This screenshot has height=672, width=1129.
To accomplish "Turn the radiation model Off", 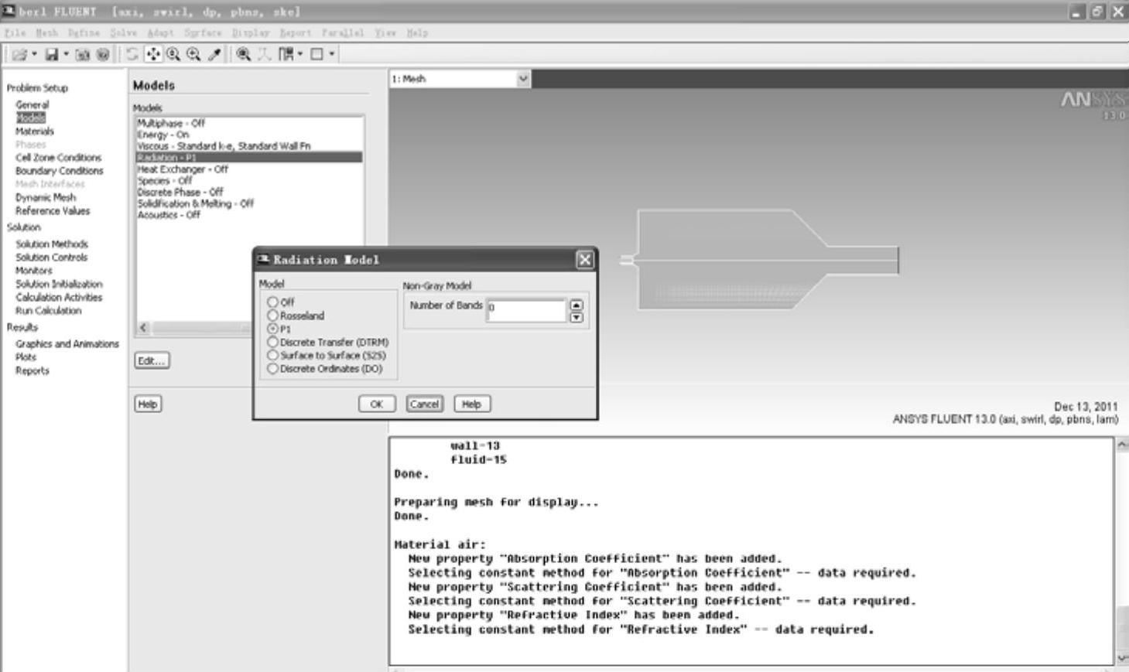I will (272, 302).
